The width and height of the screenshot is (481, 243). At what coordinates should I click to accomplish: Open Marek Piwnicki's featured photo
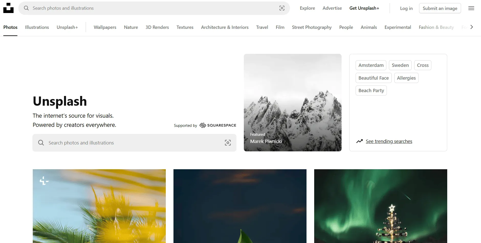click(292, 102)
